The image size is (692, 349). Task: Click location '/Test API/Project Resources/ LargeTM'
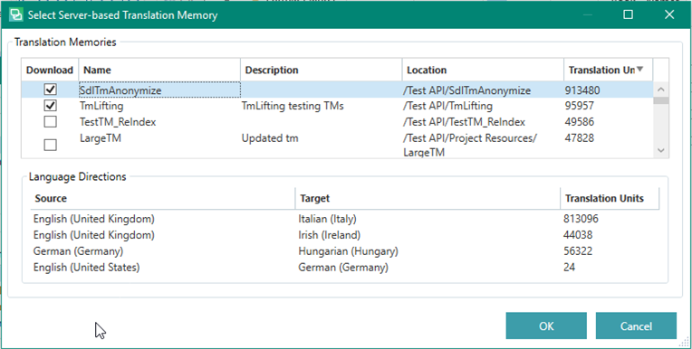469,145
